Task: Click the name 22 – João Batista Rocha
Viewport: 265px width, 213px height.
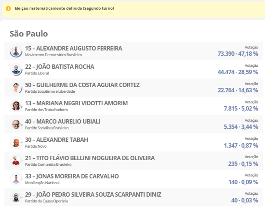Action: point(60,67)
